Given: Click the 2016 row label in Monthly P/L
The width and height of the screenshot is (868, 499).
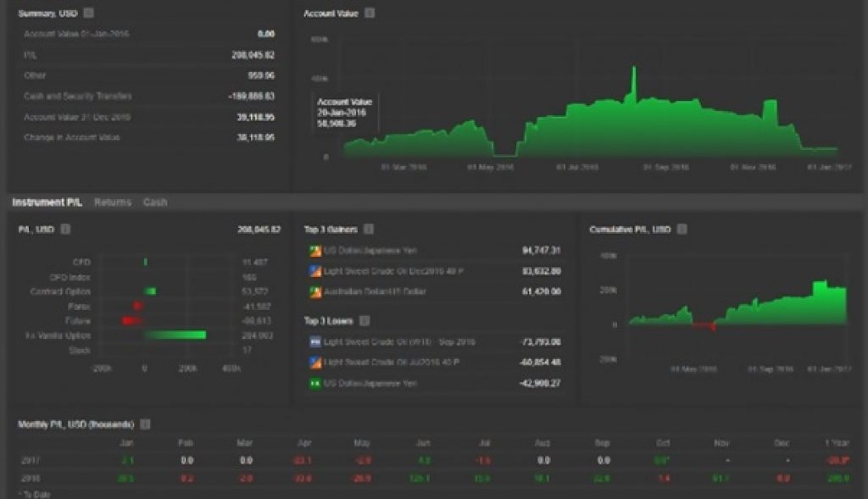Looking at the screenshot, I should pyautogui.click(x=31, y=478).
